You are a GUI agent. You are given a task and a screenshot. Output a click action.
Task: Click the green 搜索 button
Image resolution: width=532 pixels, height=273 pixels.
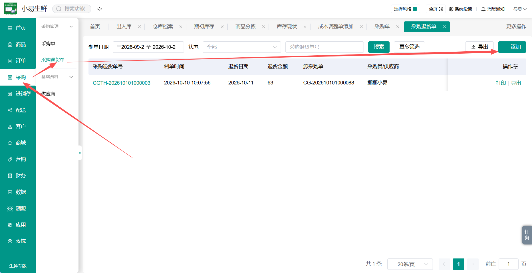[x=379, y=47]
